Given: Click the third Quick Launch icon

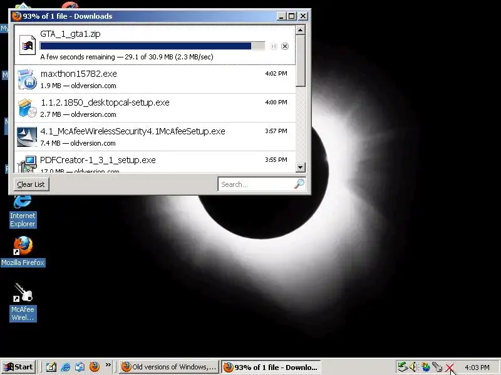Looking at the screenshot, I should pyautogui.click(x=80, y=367).
